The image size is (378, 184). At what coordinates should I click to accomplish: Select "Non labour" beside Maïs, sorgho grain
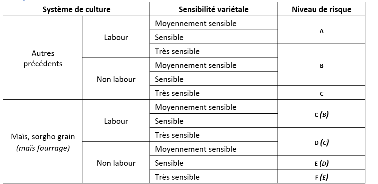click(116, 163)
